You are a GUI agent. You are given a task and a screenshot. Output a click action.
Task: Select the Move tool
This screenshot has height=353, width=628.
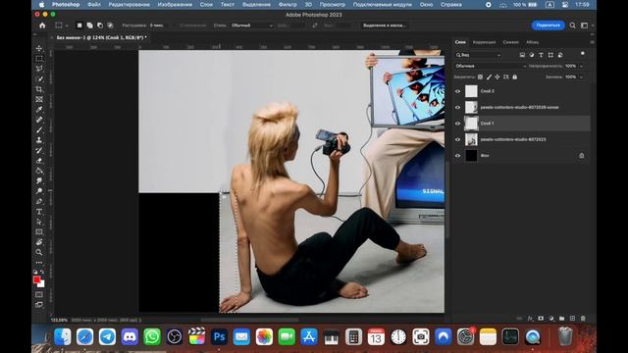pos(39,48)
